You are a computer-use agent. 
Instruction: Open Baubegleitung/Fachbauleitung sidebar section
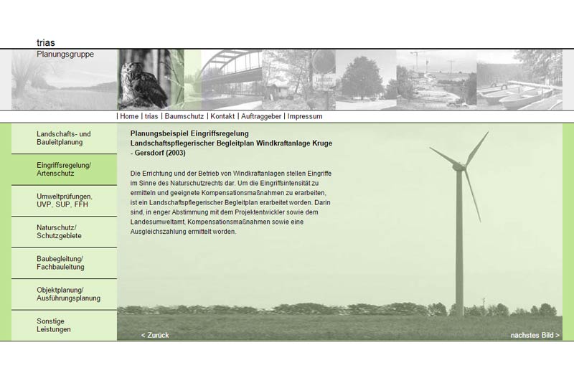(x=64, y=263)
